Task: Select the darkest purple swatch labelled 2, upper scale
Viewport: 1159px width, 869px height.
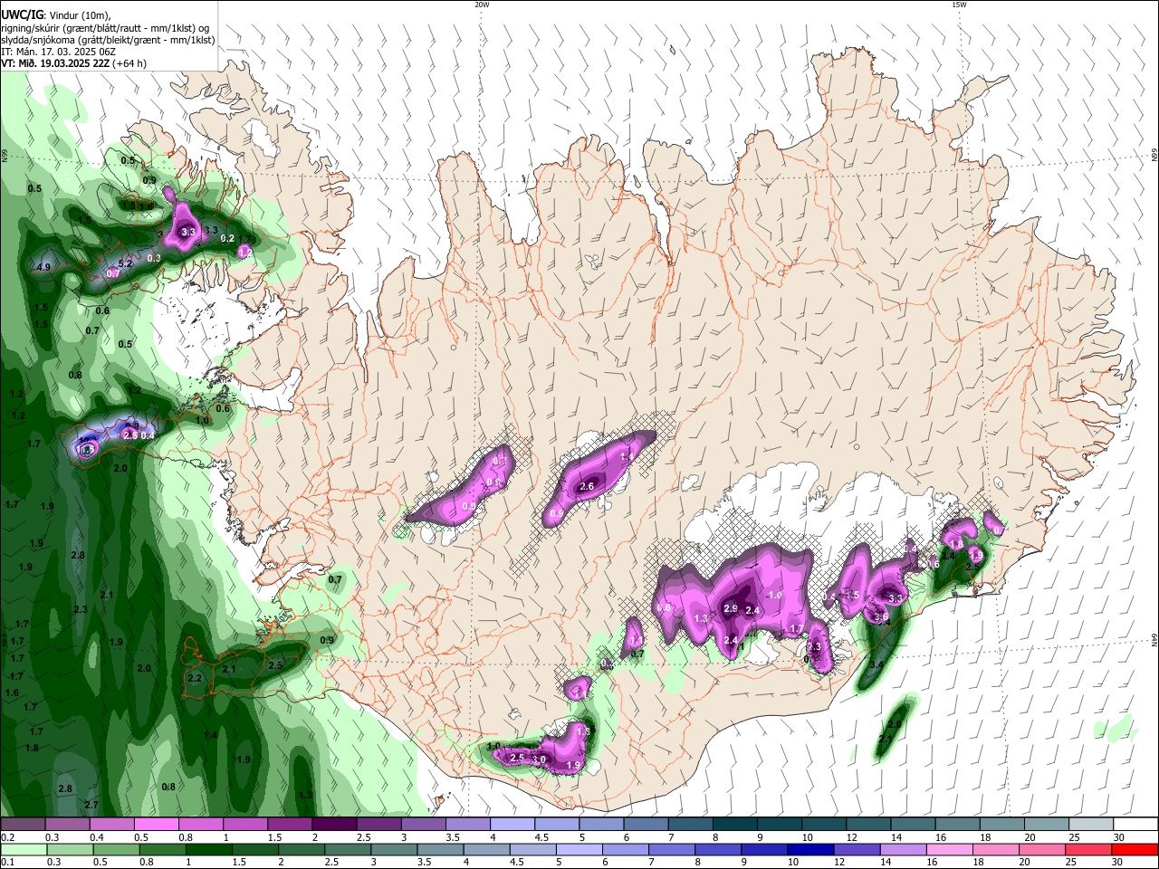Action: tap(334, 825)
